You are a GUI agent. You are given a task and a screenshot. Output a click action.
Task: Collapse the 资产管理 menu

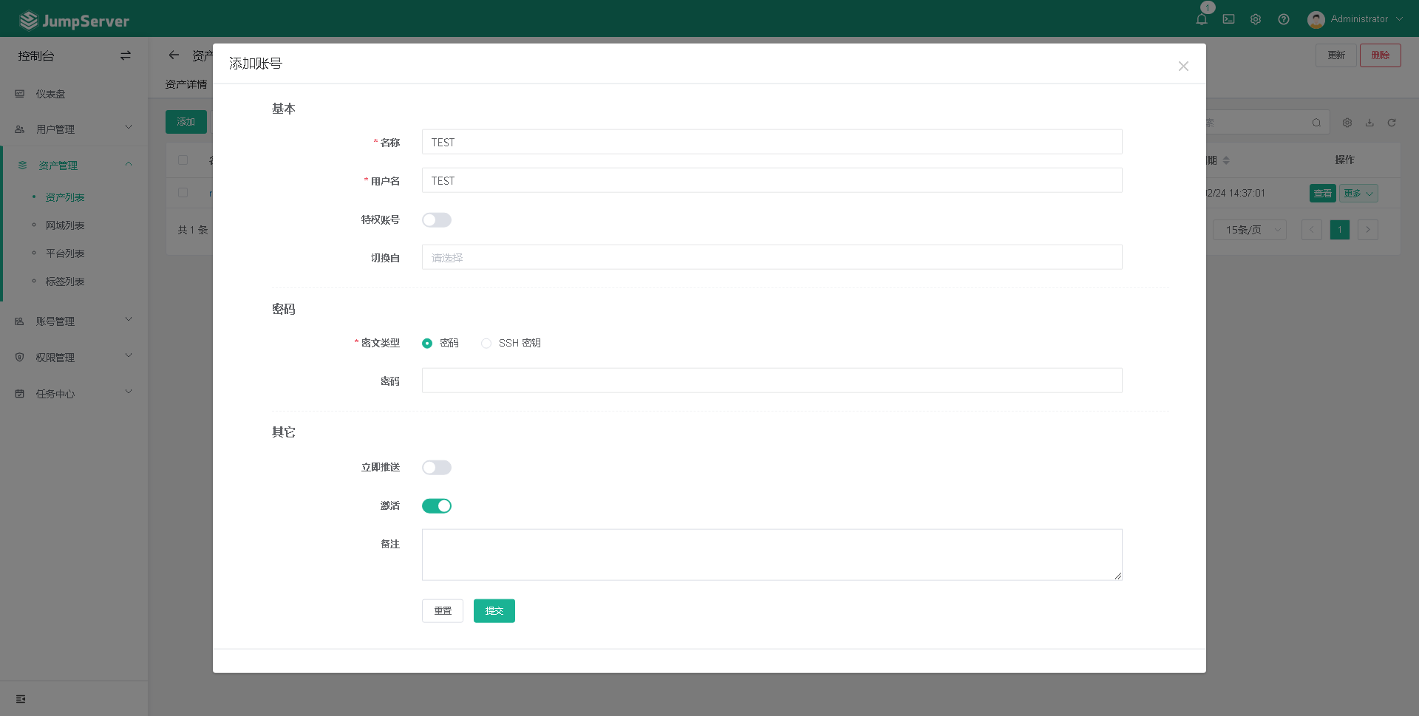click(x=74, y=165)
